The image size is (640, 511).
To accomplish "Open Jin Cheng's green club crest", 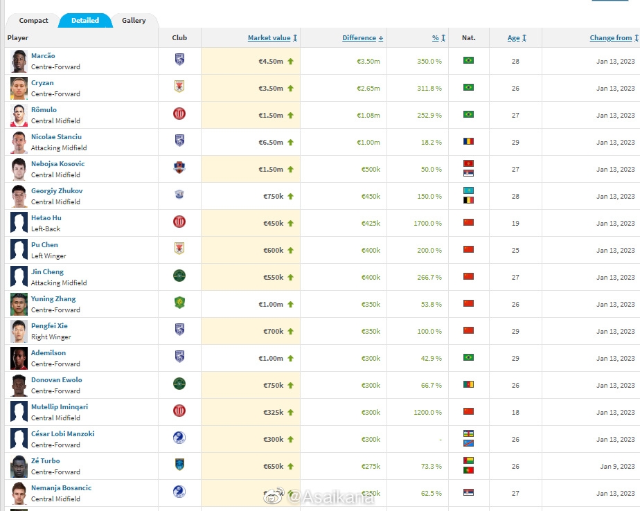I will click(x=179, y=276).
